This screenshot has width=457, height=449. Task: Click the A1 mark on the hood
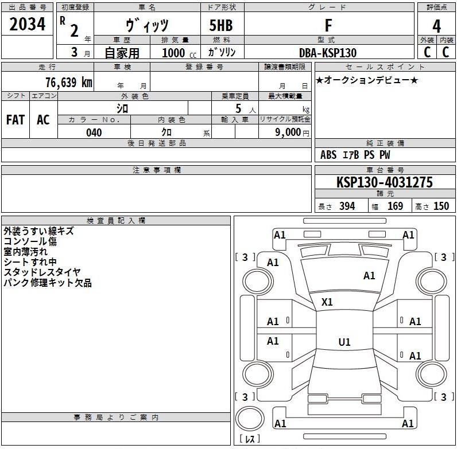[369, 275]
